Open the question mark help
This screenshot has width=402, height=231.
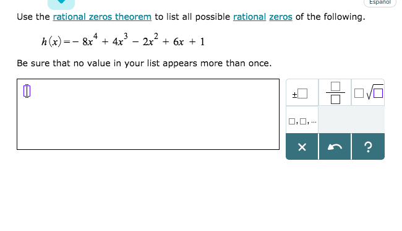(x=368, y=147)
